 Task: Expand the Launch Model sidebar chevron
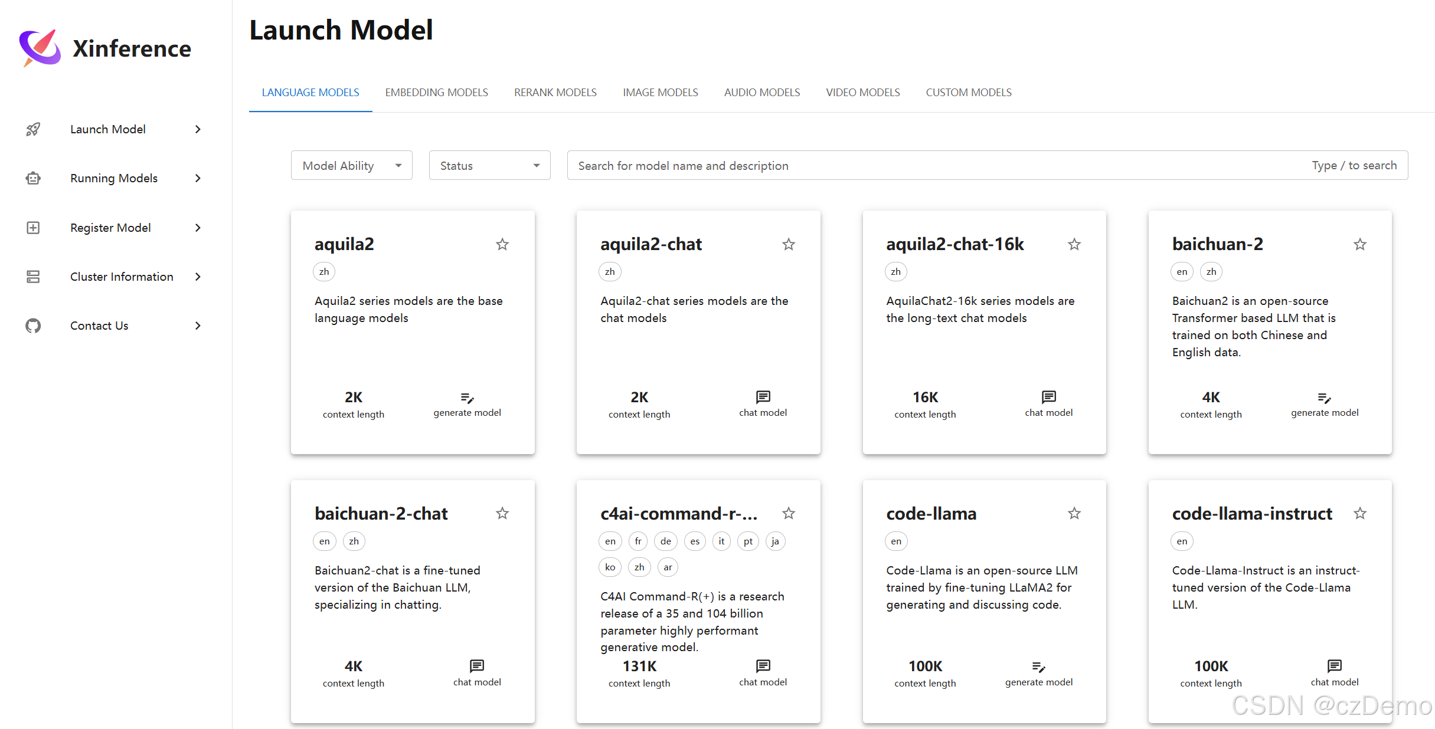(198, 129)
